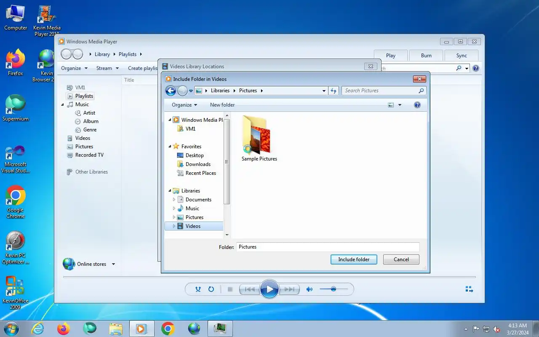
Task: Click the search magnifier in Search Pictures box
Action: coord(421,91)
